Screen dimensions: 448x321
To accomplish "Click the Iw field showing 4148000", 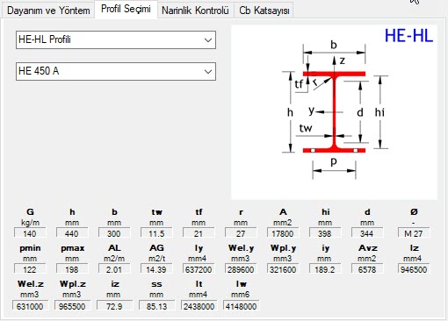I will [241, 306].
